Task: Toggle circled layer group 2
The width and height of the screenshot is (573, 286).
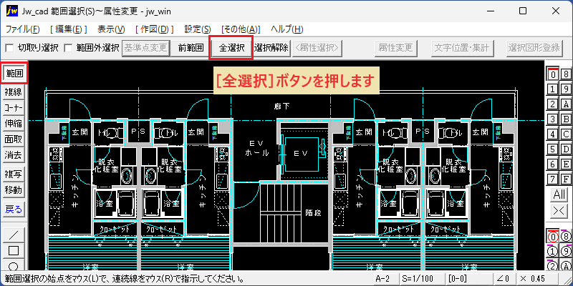Action: click(x=553, y=265)
